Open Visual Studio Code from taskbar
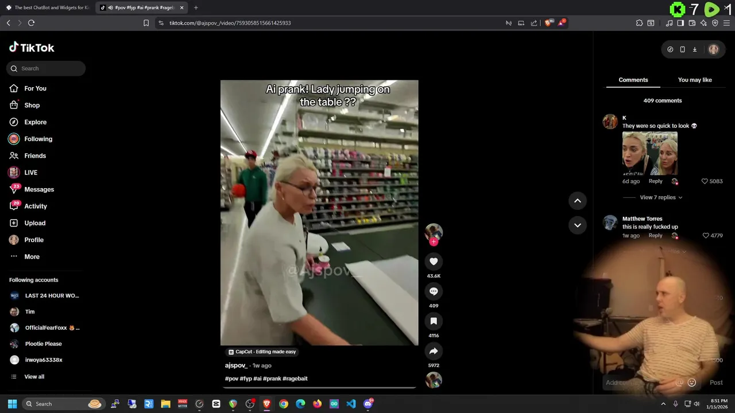 point(351,404)
